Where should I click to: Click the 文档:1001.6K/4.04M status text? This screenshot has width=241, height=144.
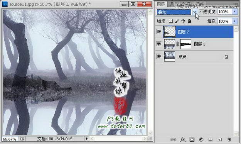pyautogui.click(x=55, y=139)
